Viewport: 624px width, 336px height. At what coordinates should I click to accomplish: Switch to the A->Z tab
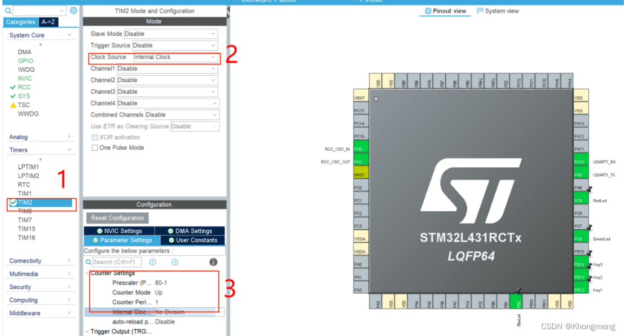[x=48, y=22]
